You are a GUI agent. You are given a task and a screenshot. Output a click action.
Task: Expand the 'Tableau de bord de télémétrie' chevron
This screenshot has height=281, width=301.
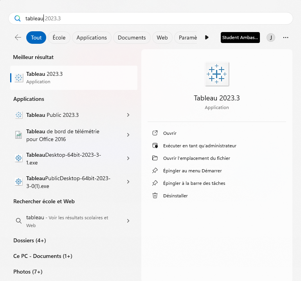128,135
